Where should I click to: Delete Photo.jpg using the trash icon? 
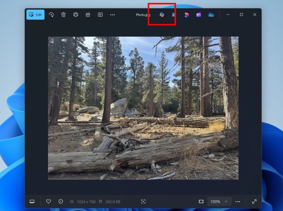(x=63, y=15)
